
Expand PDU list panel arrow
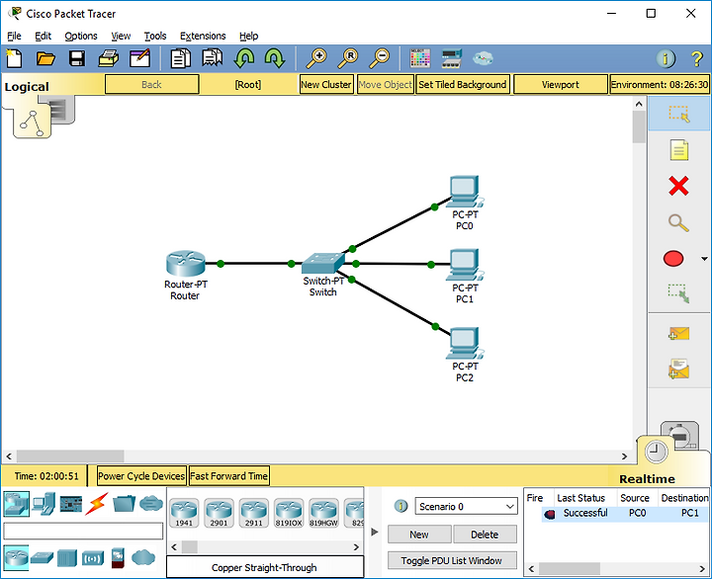375,532
